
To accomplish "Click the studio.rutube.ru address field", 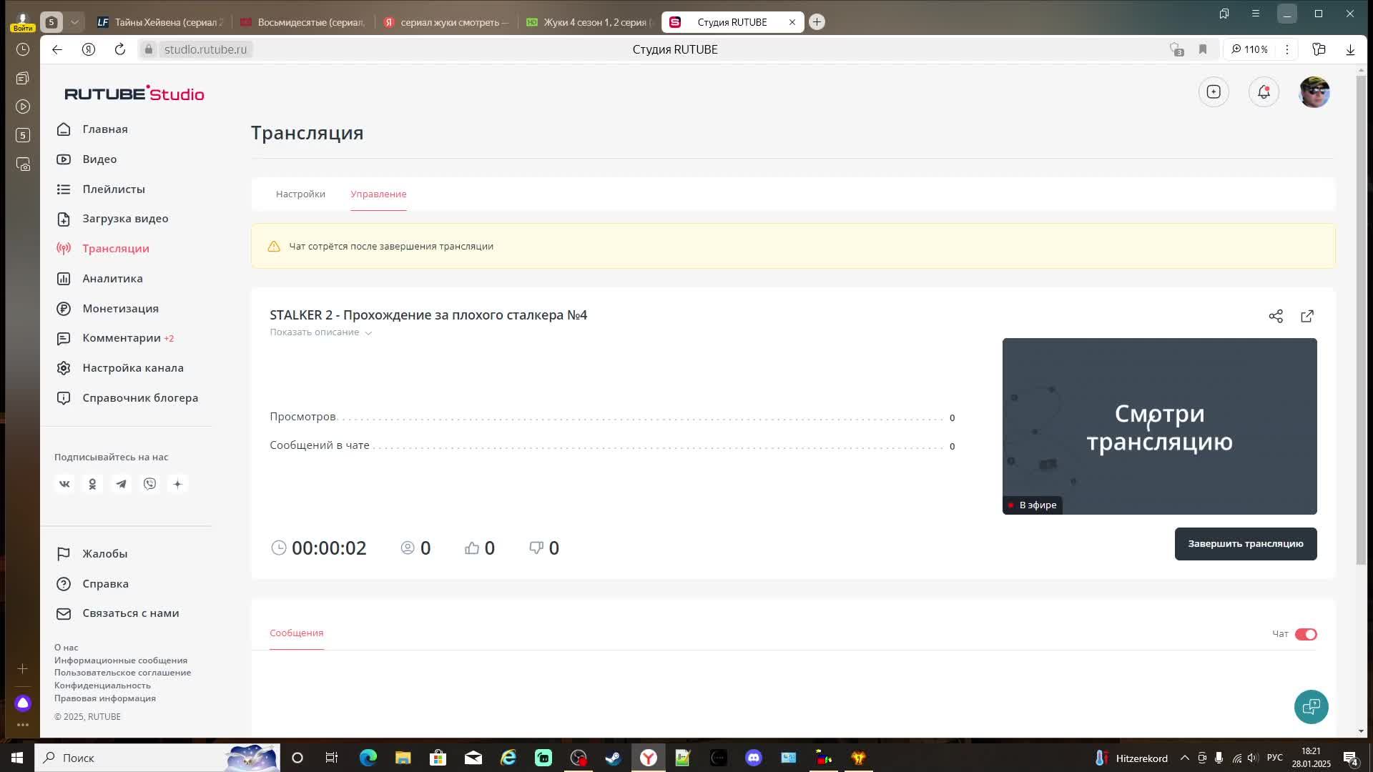I will point(205,49).
